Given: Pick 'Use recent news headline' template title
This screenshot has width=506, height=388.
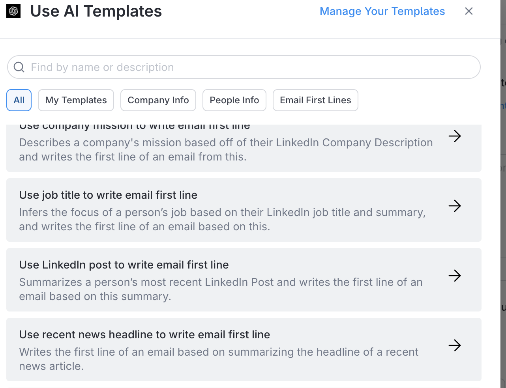Looking at the screenshot, I should [144, 335].
